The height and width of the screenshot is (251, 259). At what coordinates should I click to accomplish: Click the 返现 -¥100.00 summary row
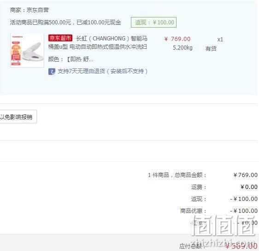[x=224, y=199]
